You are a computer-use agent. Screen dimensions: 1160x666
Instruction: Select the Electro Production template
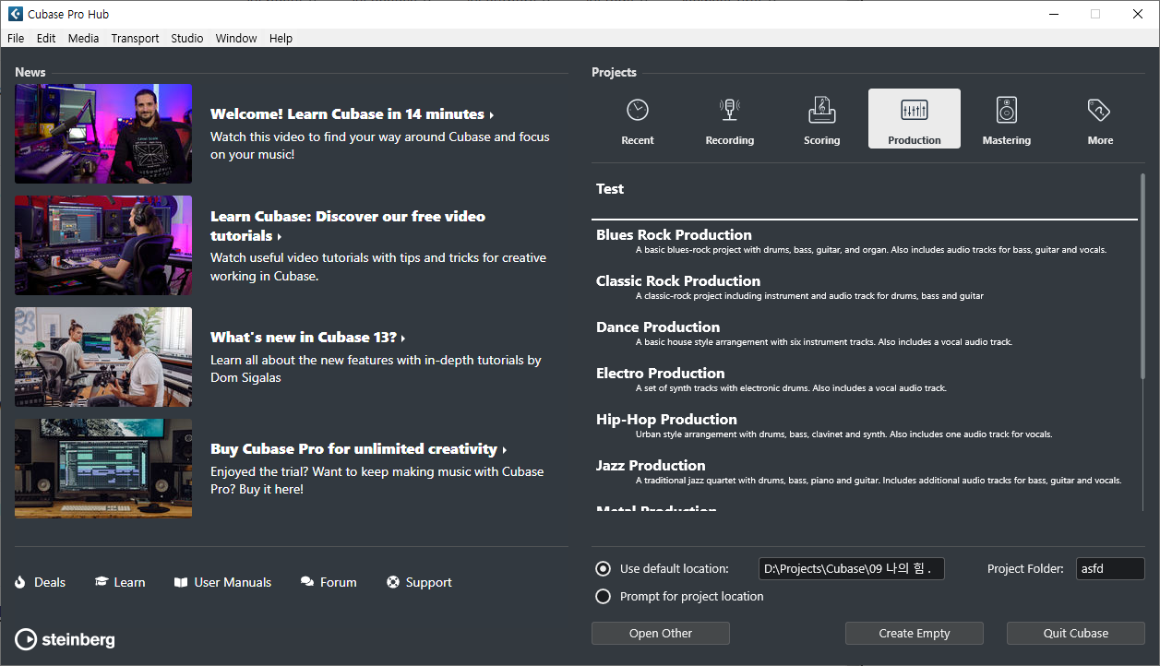[x=865, y=380]
